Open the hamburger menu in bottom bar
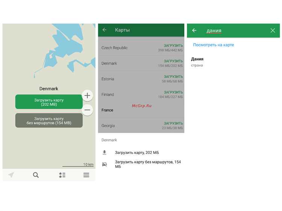 (86, 175)
